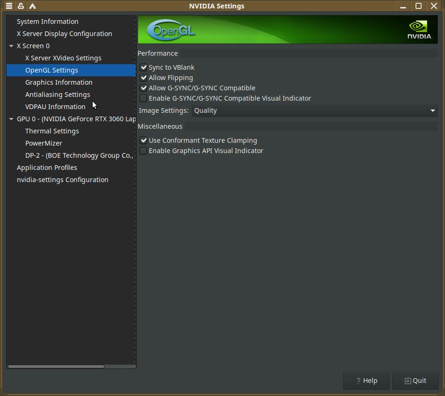The width and height of the screenshot is (445, 396).
Task: Enable Graphics API Visual Indicator checkbox
Action: point(143,150)
